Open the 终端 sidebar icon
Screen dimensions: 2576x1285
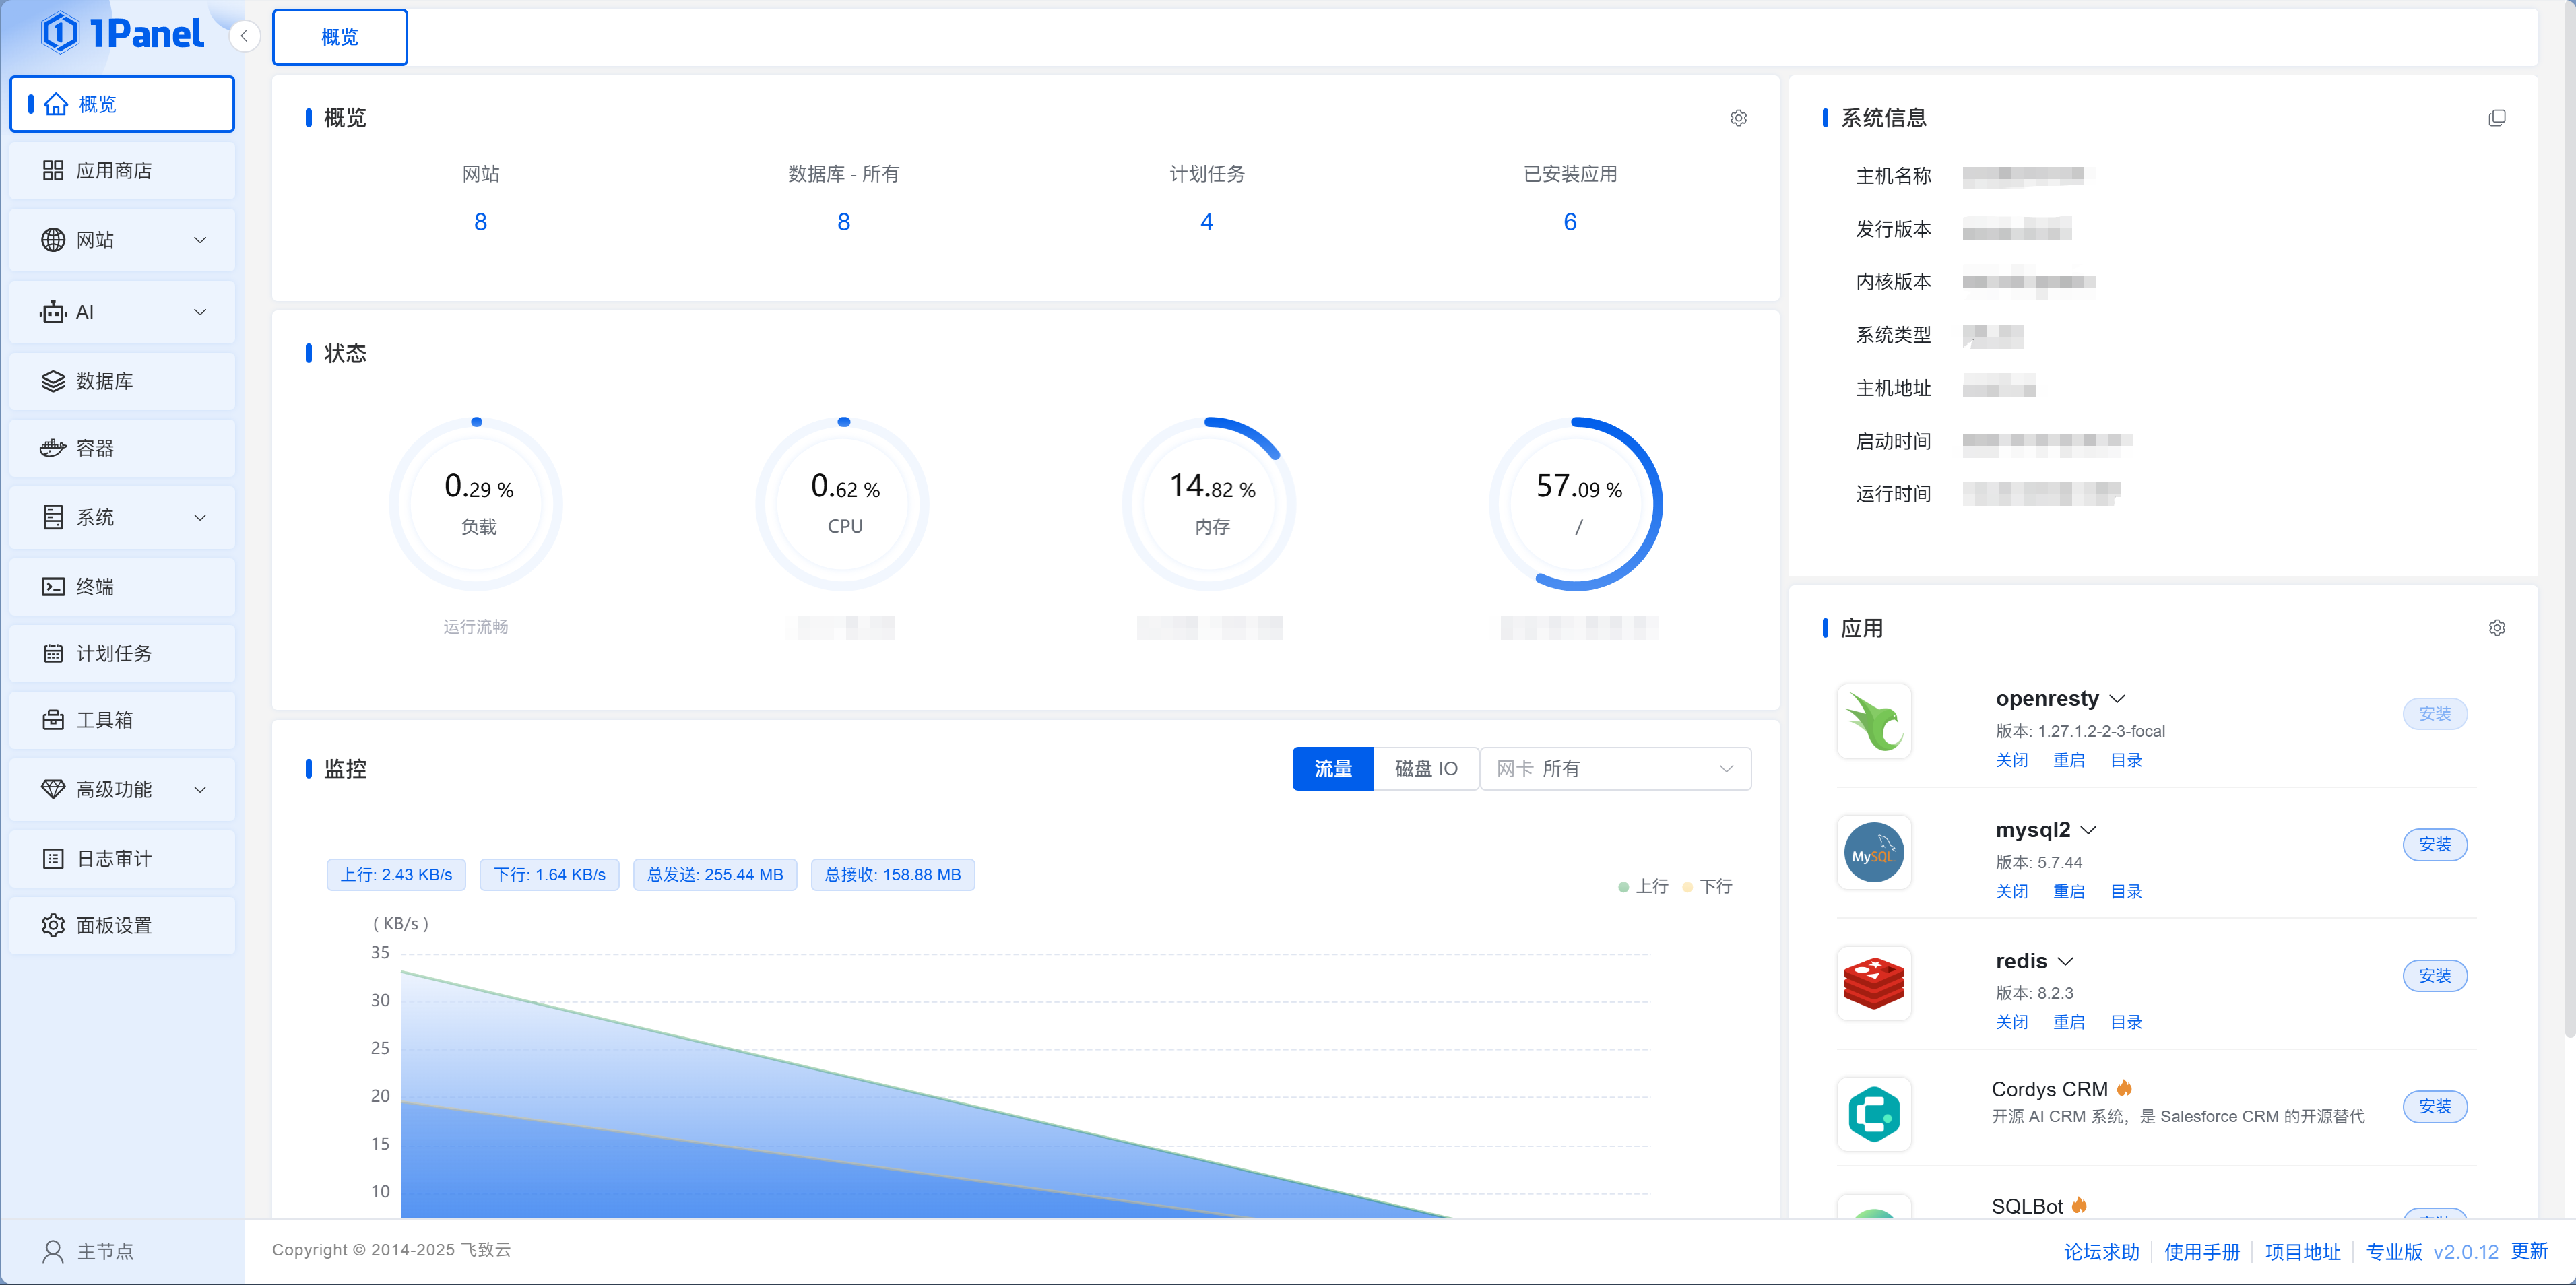pos(55,587)
